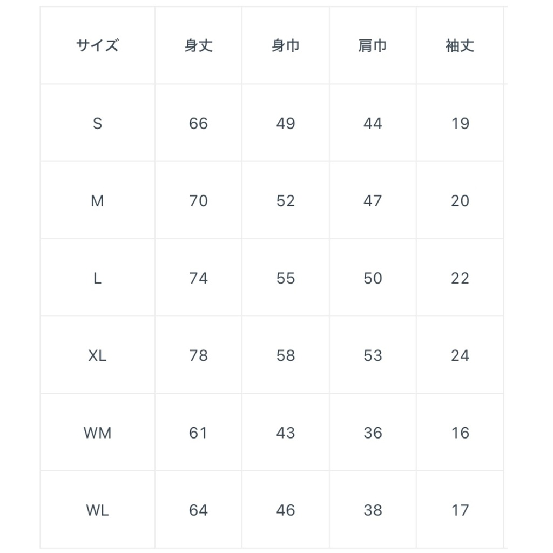This screenshot has width=553, height=553.
Task: Click the 肩巾 column header
Action: pos(373,46)
